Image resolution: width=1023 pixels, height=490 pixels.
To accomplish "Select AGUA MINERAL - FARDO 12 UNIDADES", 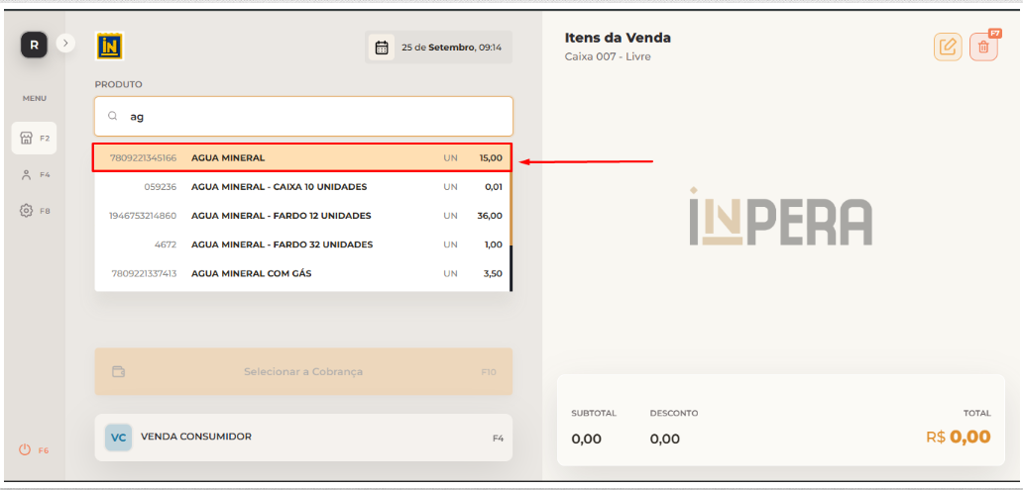I will (x=302, y=216).
